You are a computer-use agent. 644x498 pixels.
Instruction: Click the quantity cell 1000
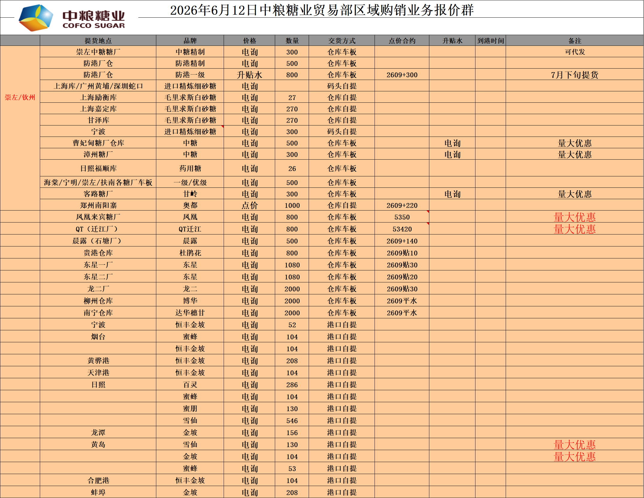[x=292, y=205]
